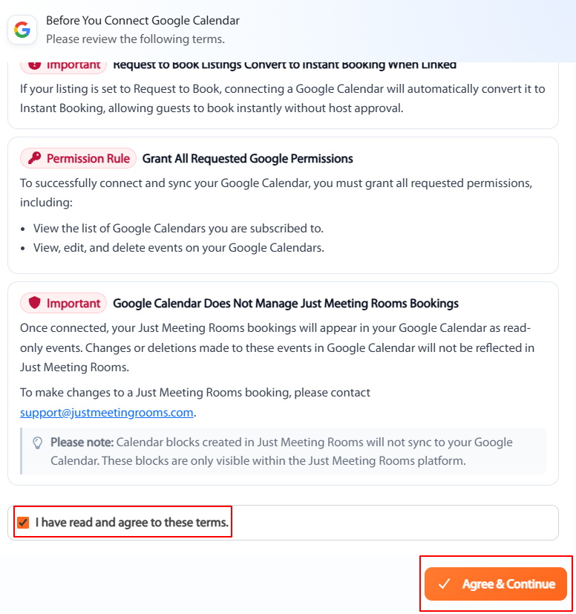This screenshot has height=614, width=576.
Task: Click the Important badge above Just Meeting Rooms text
Action: tap(63, 303)
